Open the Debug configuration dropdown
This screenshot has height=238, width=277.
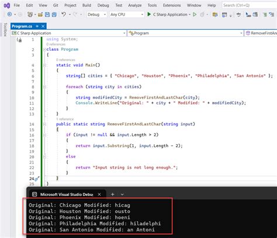96,15
